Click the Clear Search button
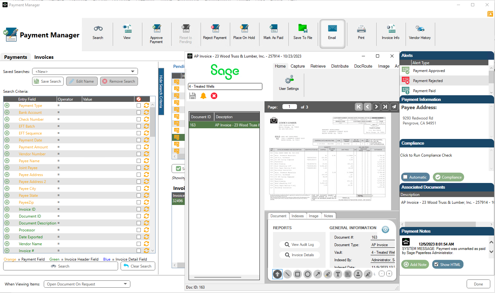The width and height of the screenshot is (495, 293). [x=138, y=266]
